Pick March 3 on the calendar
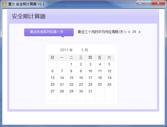 91,64
